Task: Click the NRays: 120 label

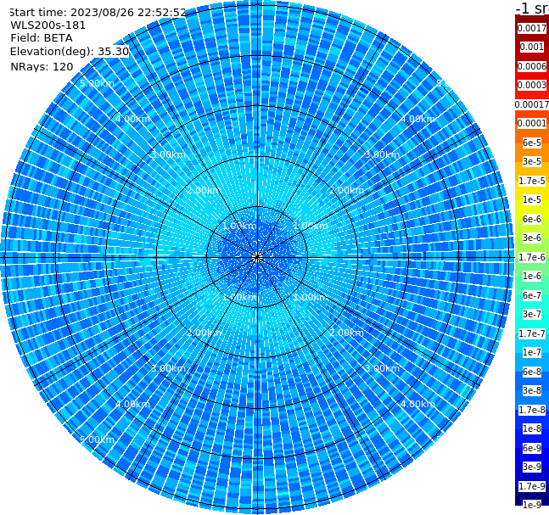Action: click(x=42, y=66)
